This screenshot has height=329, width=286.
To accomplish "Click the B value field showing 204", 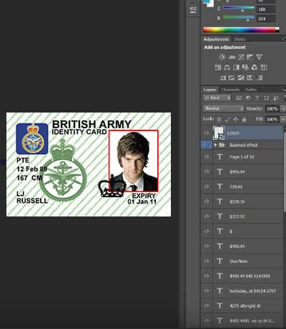I will (x=266, y=19).
